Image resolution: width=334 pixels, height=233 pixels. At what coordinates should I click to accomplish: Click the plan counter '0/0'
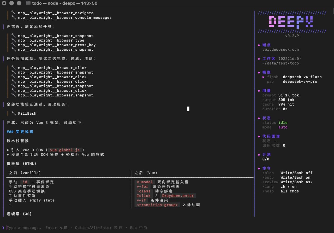pyautogui.click(x=266, y=159)
